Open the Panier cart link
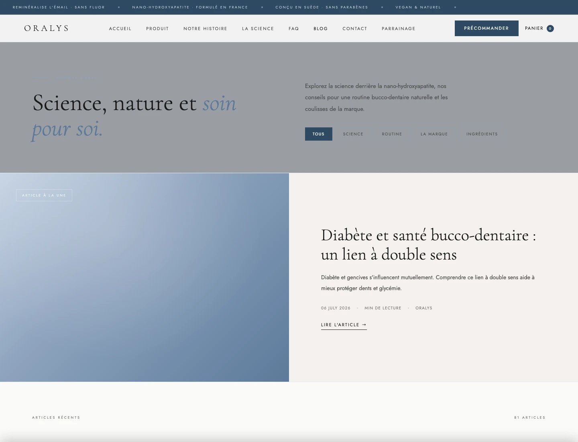This screenshot has width=578, height=442. (539, 28)
